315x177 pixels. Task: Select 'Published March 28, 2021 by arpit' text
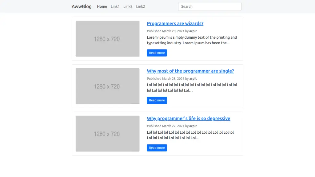(172, 79)
